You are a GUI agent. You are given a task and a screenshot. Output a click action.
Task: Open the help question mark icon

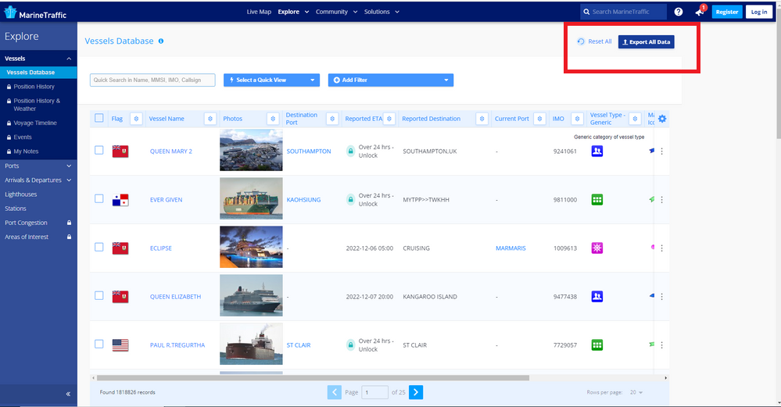(679, 12)
